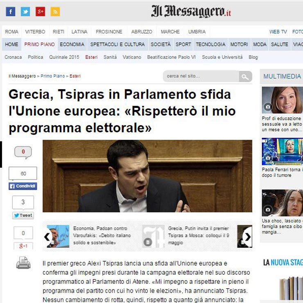Share the article with Facebook Condividi button
Viewport: 303px width, 303px height.
point(23,186)
